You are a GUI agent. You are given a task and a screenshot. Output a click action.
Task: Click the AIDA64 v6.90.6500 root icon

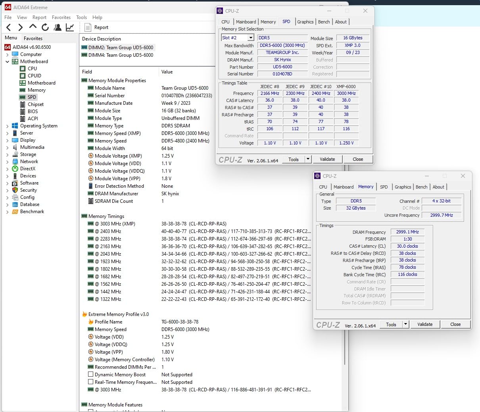click(x=8, y=47)
